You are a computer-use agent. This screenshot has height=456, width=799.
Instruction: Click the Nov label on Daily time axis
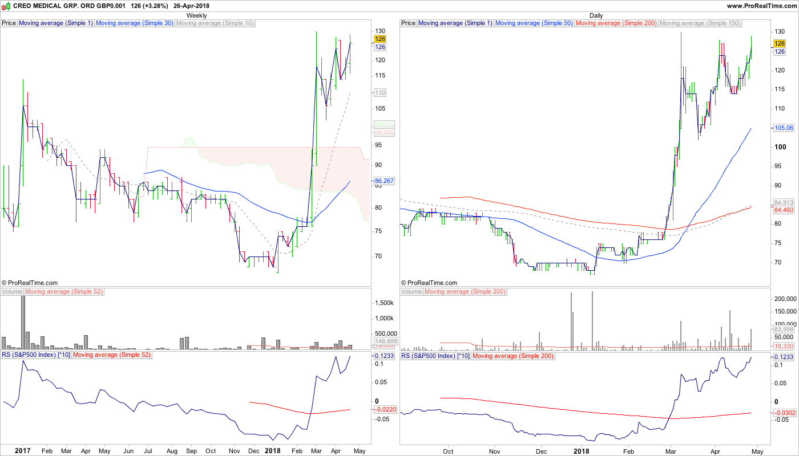[495, 451]
